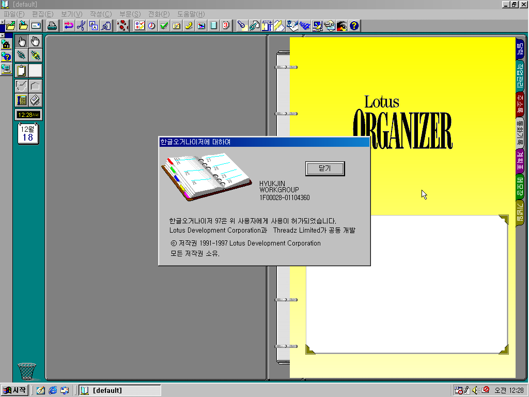Click the Internet Explorer quick launch icon
The width and height of the screenshot is (529, 397).
tap(53, 390)
